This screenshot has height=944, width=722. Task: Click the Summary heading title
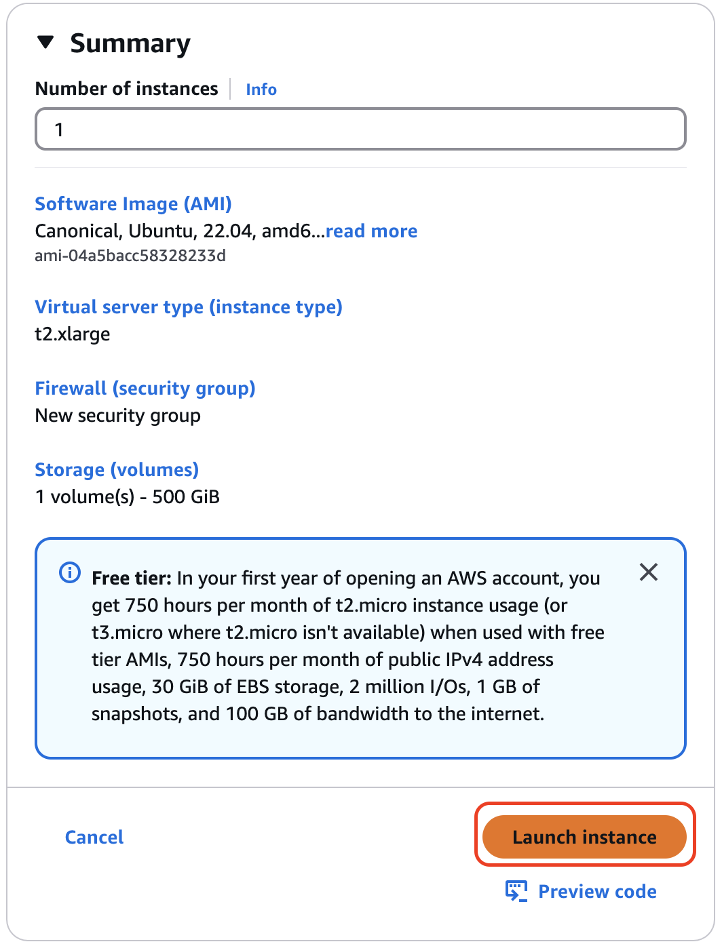130,43
